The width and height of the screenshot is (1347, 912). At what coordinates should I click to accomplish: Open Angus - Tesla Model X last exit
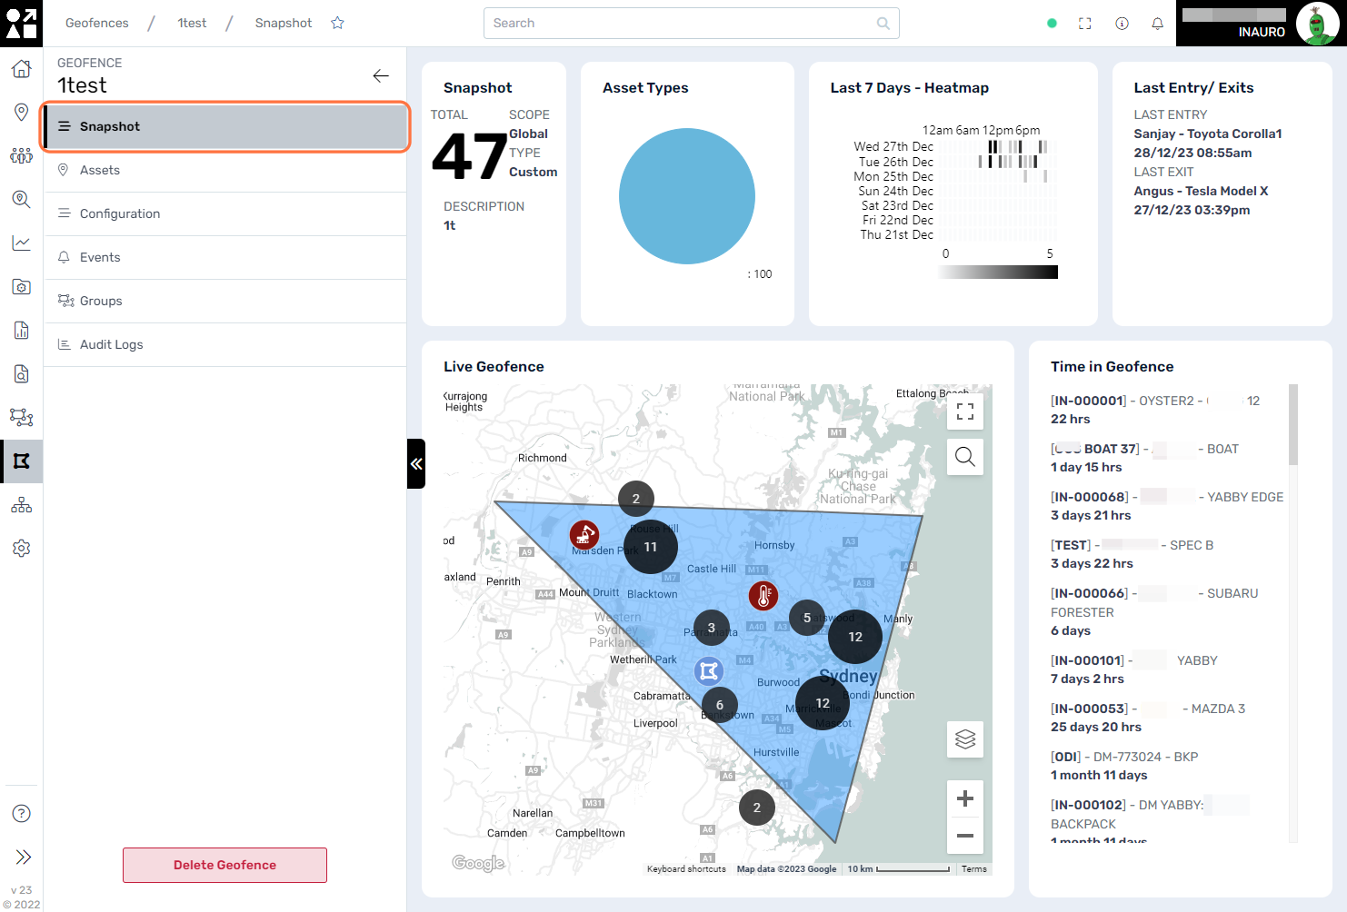[x=1201, y=191]
